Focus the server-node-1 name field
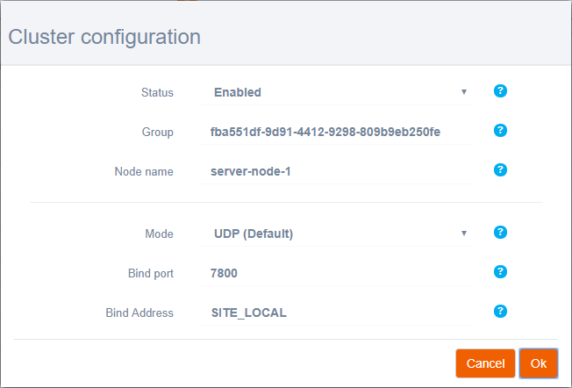 (x=338, y=171)
